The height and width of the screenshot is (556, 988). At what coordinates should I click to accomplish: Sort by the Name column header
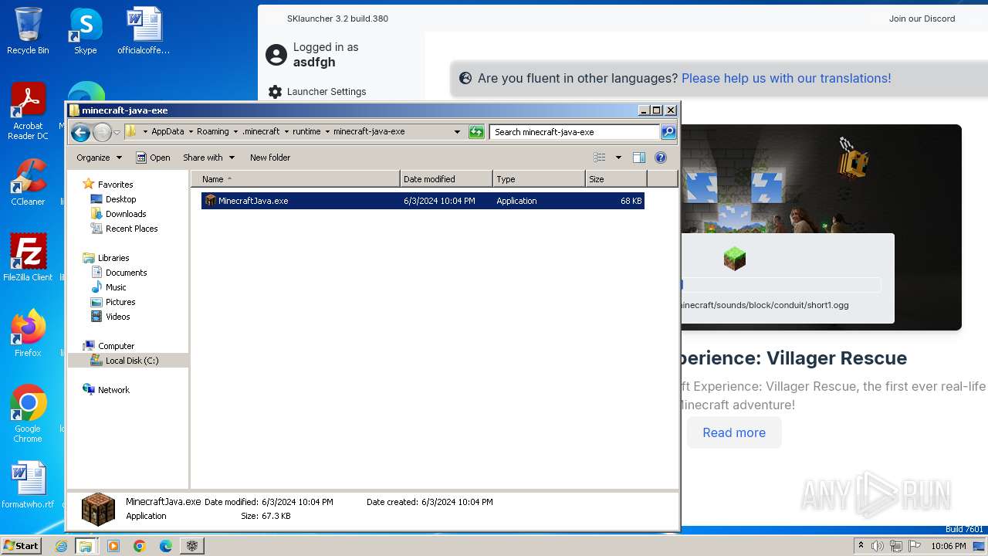point(296,179)
